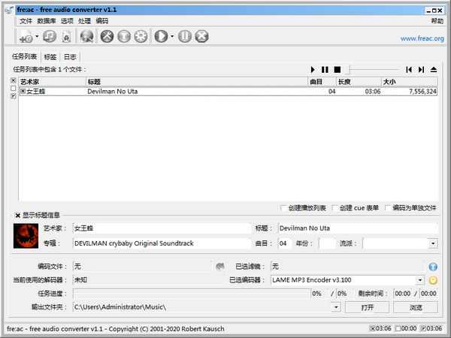The height and width of the screenshot is (338, 451).
Task: Open the CD database query icon
Action: pos(87,36)
